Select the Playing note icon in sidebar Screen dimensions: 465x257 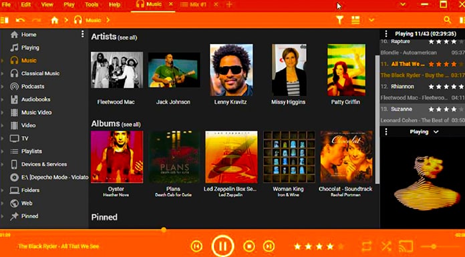[x=14, y=47]
